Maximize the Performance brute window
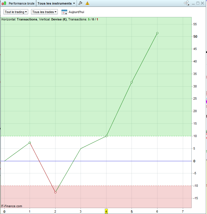 (198, 3)
